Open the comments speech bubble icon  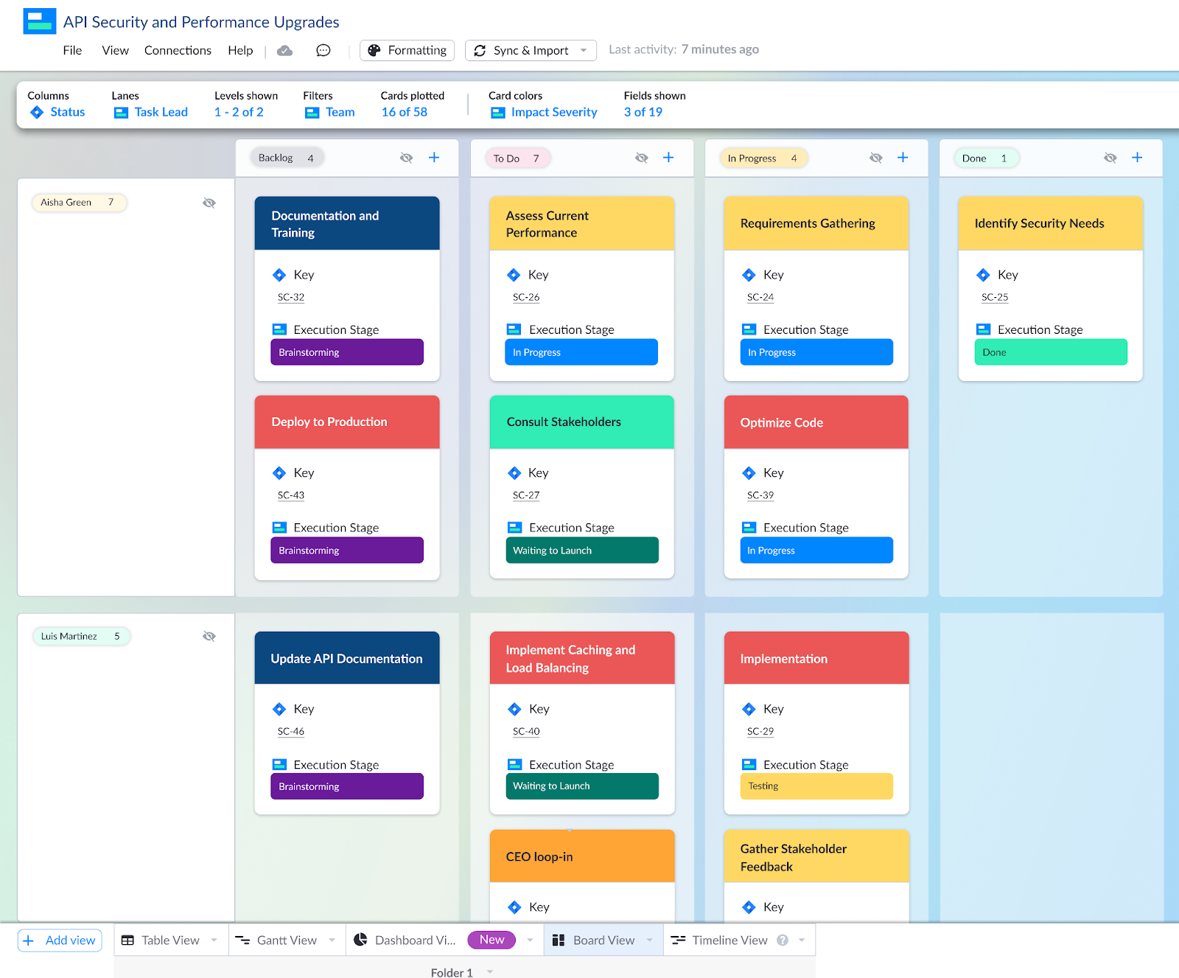[x=323, y=50]
